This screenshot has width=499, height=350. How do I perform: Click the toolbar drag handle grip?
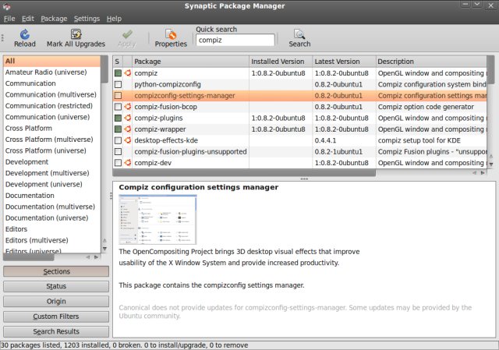pos(2,38)
